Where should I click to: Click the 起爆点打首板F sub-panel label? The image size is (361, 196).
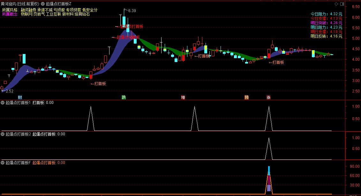[18, 163]
